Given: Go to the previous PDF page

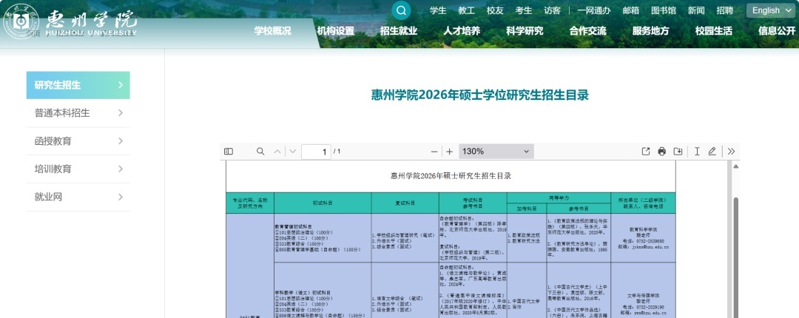Looking at the screenshot, I should [277, 152].
